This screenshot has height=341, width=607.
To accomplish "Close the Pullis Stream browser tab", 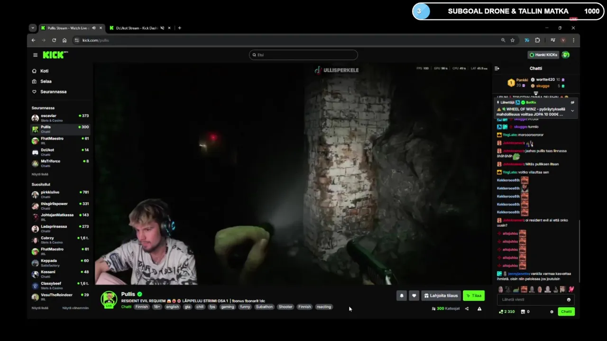I will click(101, 28).
